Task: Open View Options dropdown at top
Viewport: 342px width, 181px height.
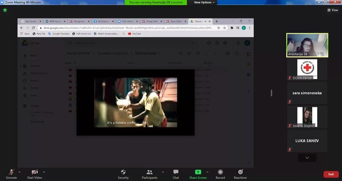Action: (204, 2)
